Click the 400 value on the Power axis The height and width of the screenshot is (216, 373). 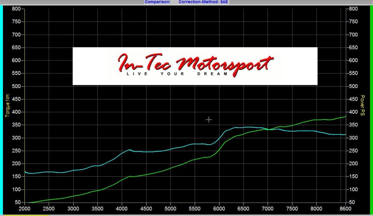coord(354,112)
